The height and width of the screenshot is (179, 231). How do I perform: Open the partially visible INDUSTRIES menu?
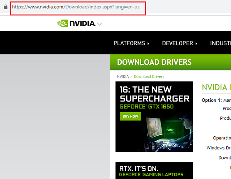pyautogui.click(x=220, y=43)
